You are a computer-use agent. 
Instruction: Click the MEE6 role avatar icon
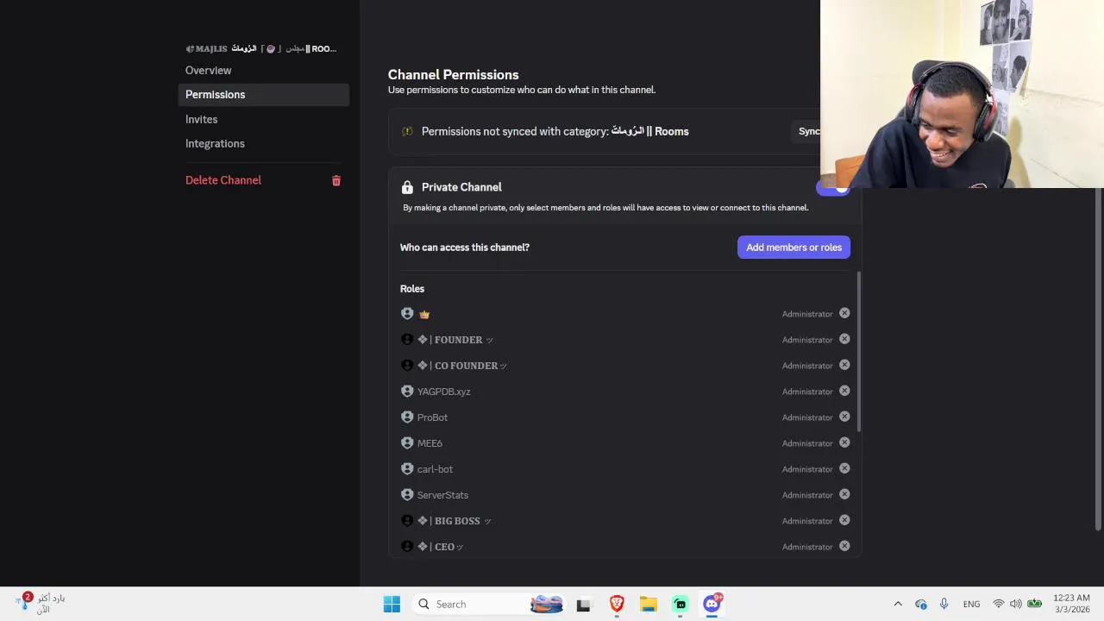(x=407, y=442)
